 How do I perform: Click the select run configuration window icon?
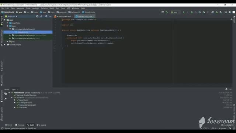[x=163, y=12]
